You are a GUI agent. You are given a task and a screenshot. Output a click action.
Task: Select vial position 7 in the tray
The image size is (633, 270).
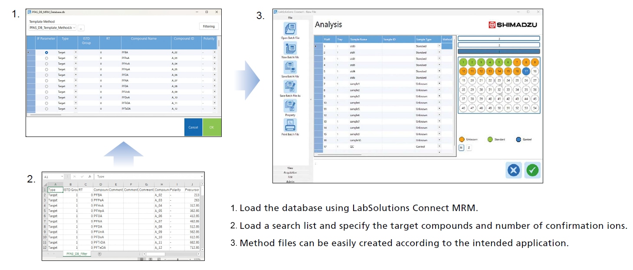pos(517,62)
